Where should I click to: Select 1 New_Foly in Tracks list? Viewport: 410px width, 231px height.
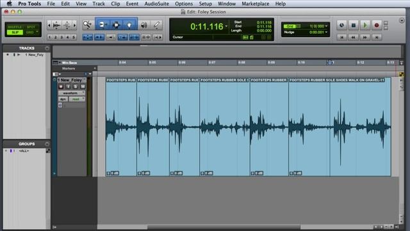34,55
